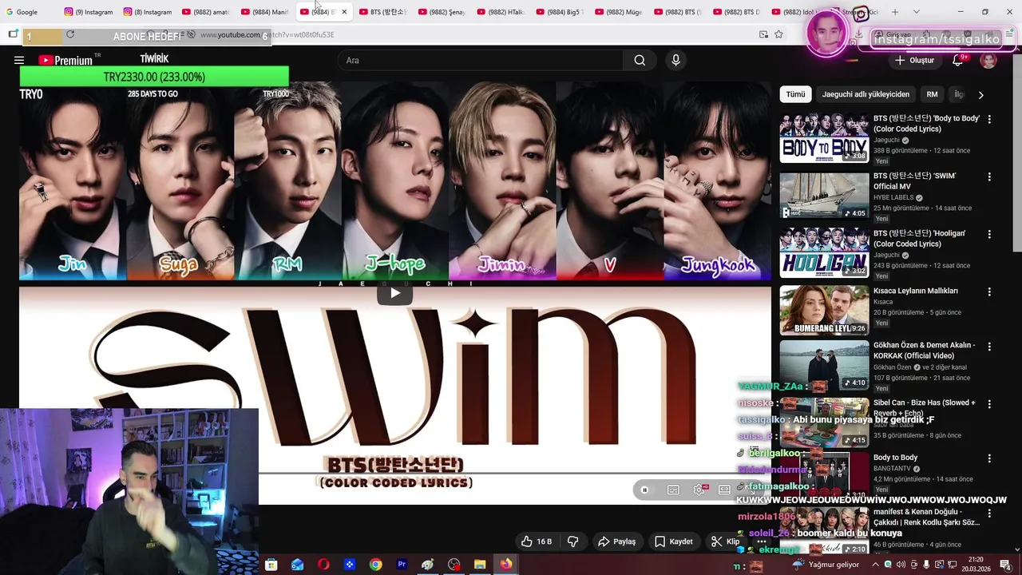Bookmark this page with the star icon
Image resolution: width=1022 pixels, height=575 pixels.
tap(778, 34)
